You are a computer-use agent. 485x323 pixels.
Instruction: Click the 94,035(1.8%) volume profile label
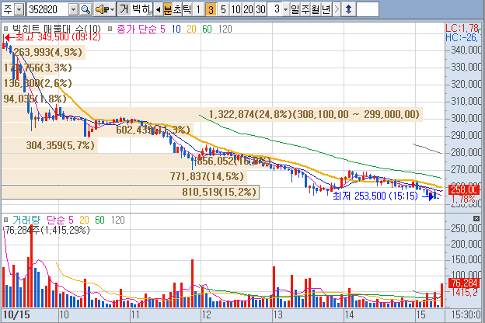(x=35, y=99)
